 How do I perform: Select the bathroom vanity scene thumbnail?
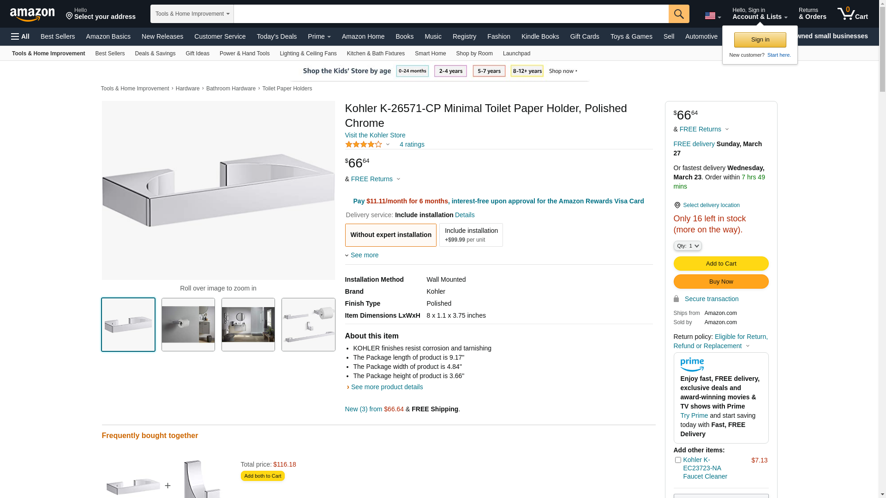[x=248, y=325]
